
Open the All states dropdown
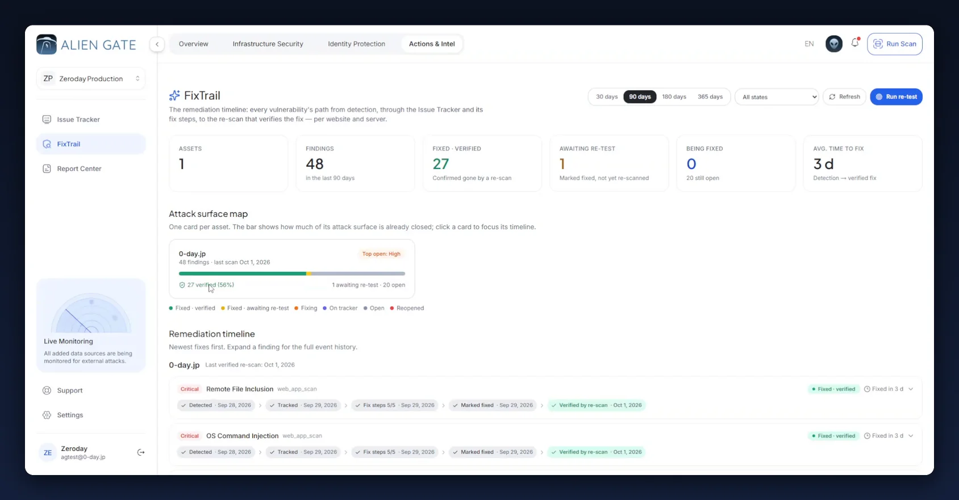click(x=777, y=97)
